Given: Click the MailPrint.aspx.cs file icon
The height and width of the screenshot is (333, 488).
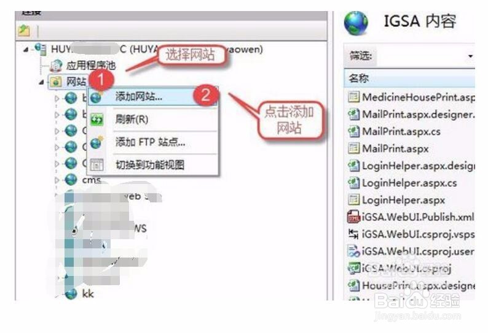Looking at the screenshot, I should (x=353, y=131).
